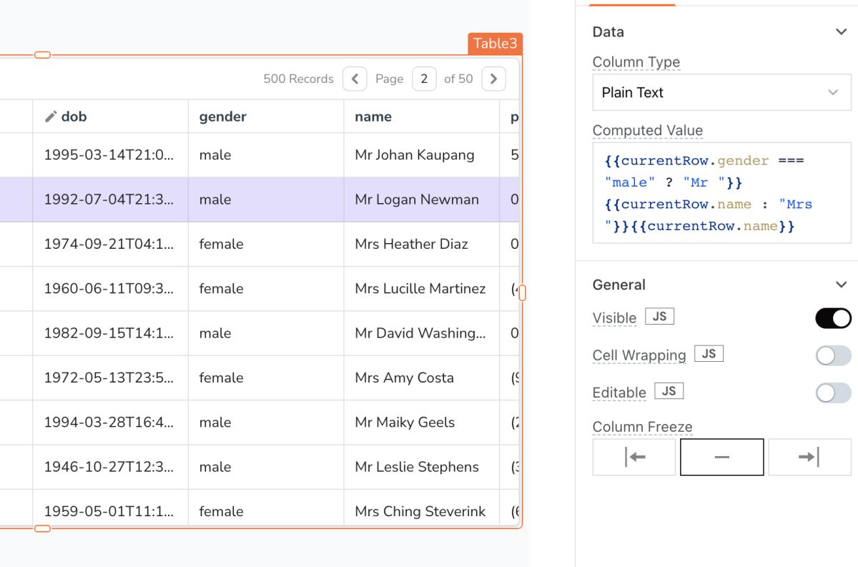Go to next table page
Image resolution: width=858 pixels, height=567 pixels.
[493, 79]
